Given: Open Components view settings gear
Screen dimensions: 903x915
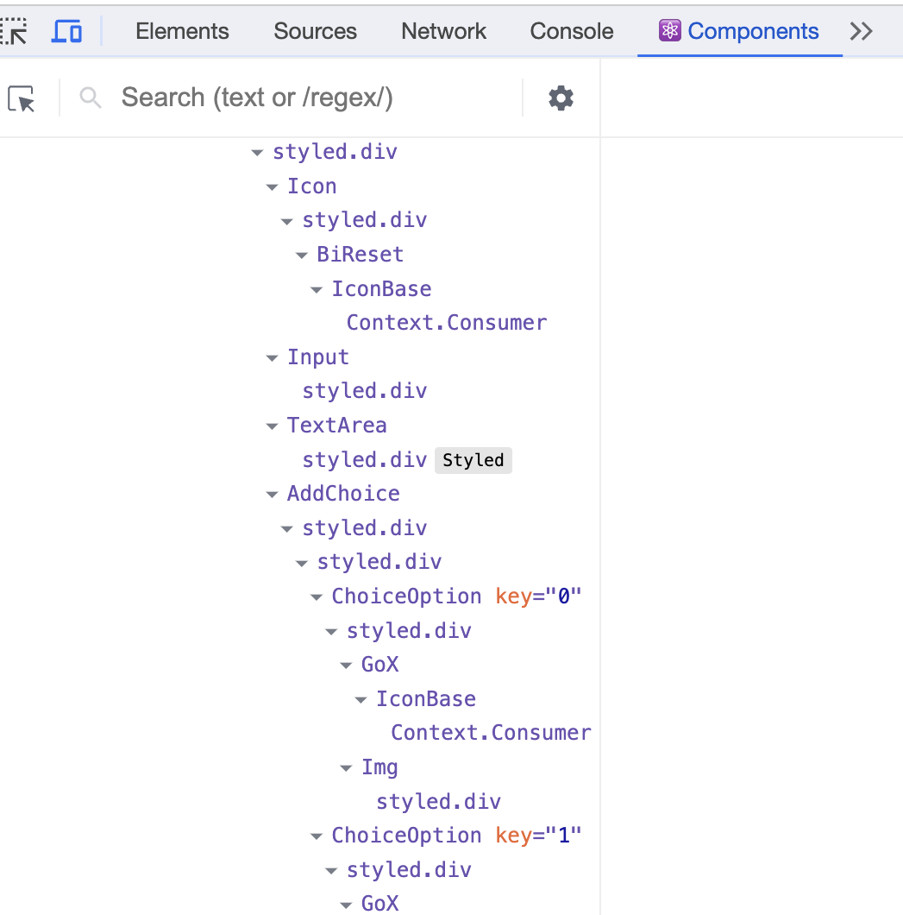Looking at the screenshot, I should pyautogui.click(x=561, y=98).
